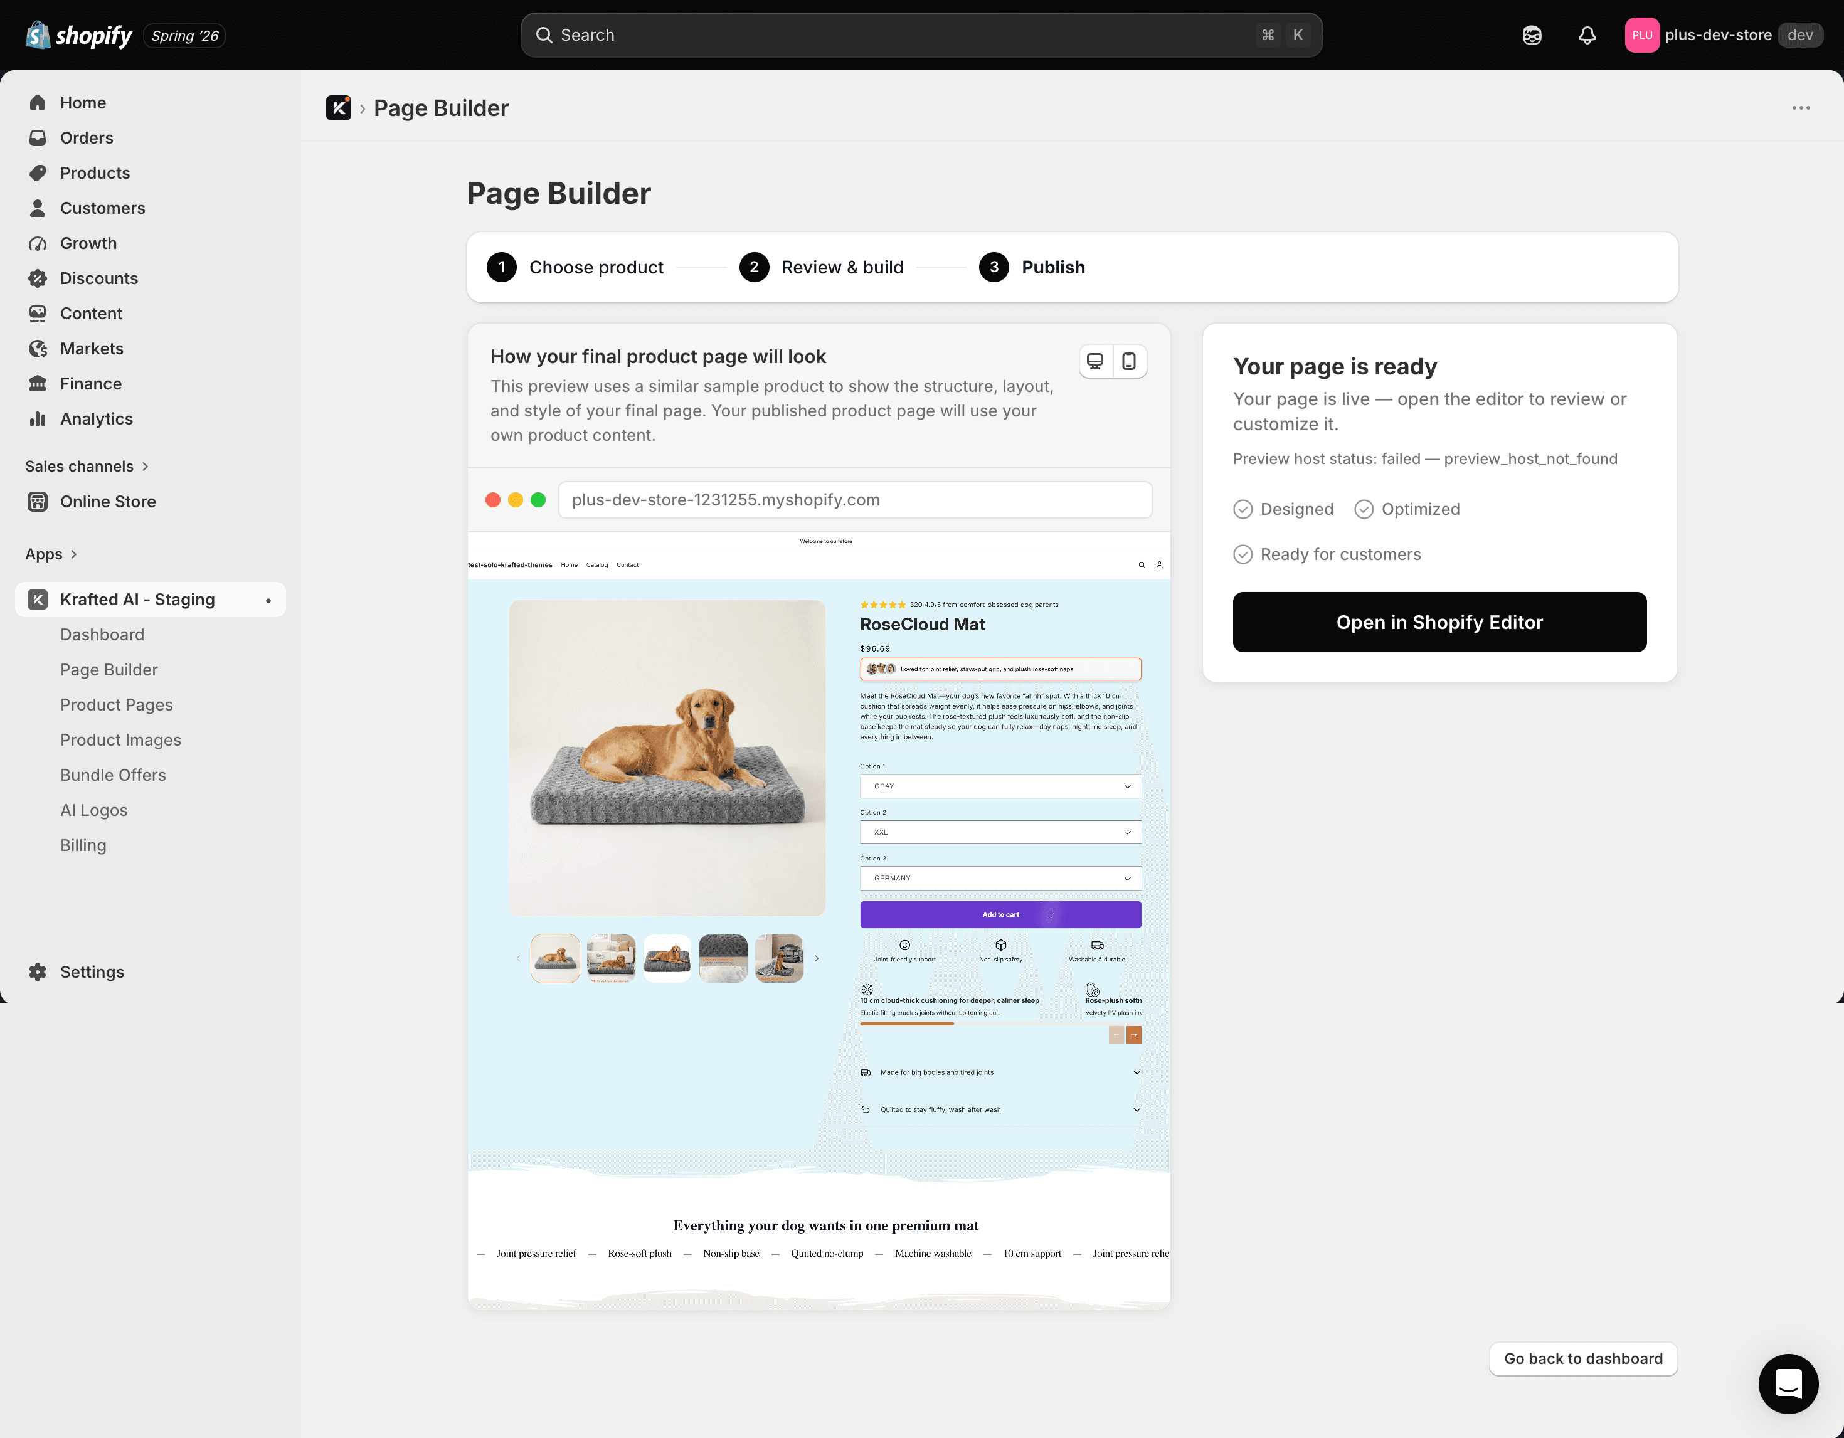This screenshot has height=1438, width=1844.
Task: Click the Content icon in sidebar
Action: [x=38, y=314]
